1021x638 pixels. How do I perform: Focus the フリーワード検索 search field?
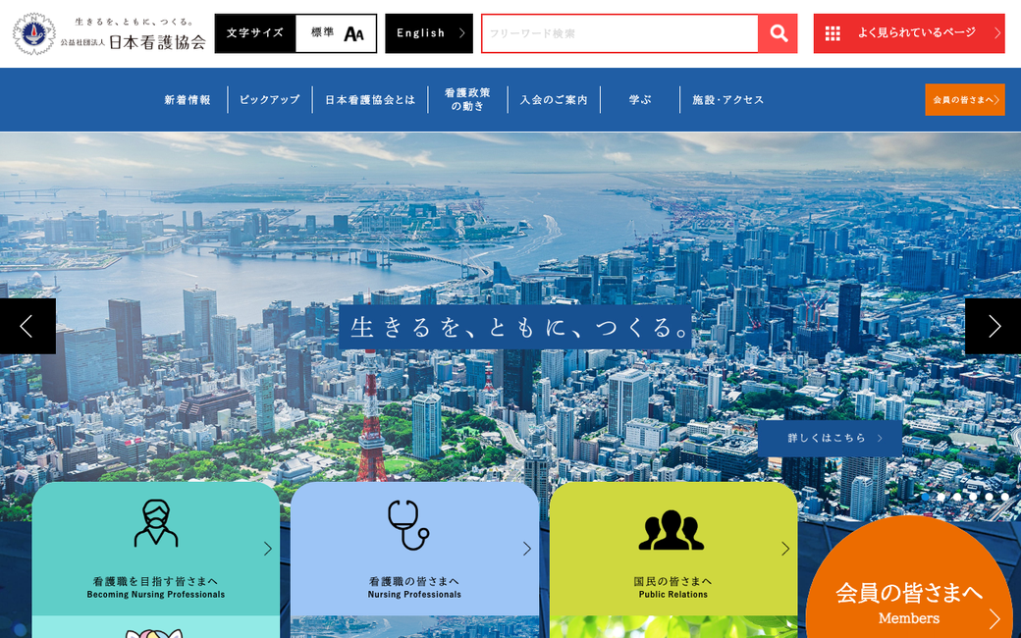pos(619,33)
